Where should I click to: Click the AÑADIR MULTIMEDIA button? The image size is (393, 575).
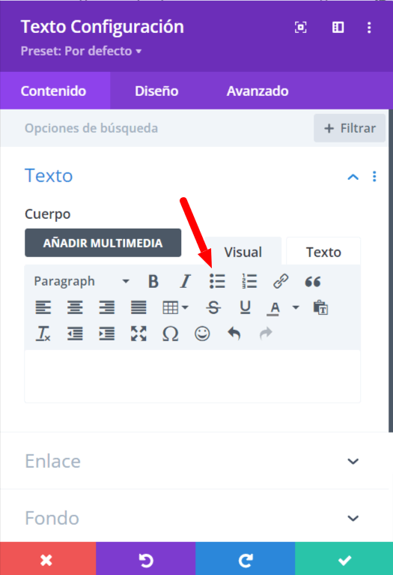[x=103, y=243]
